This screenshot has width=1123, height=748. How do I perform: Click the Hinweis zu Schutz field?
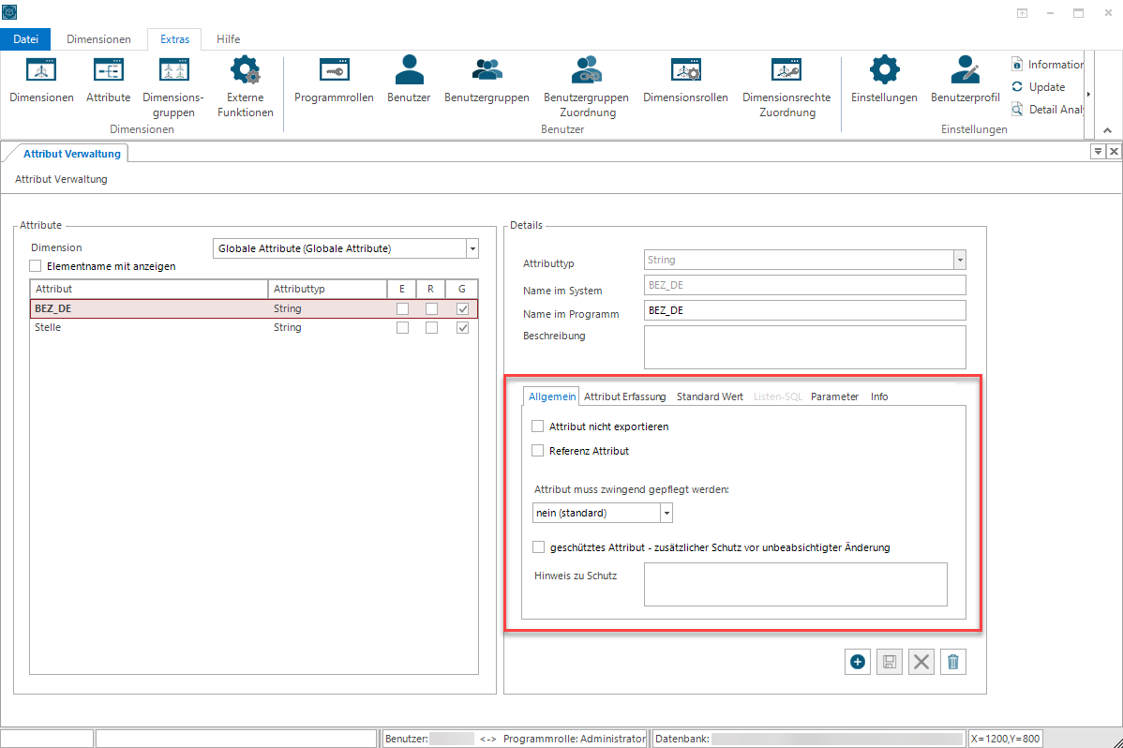pos(796,584)
